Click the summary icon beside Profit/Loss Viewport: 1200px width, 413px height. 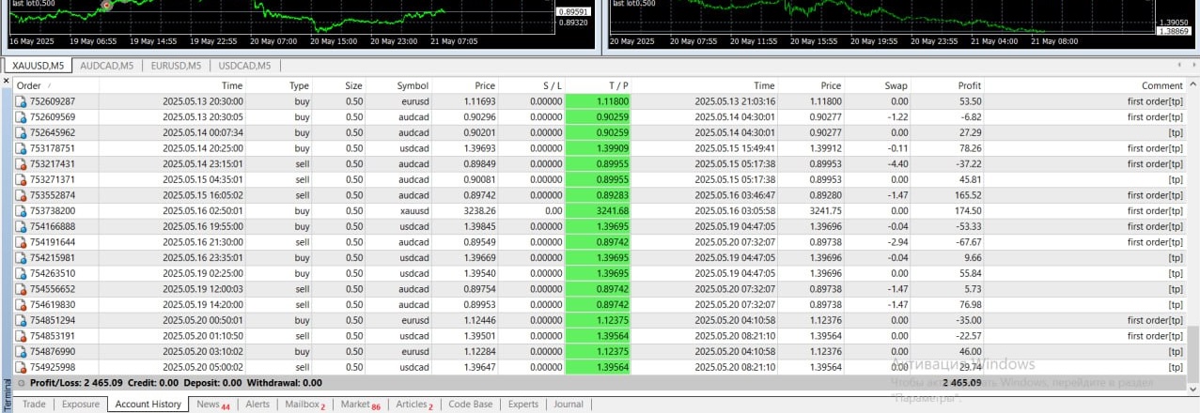pos(22,383)
